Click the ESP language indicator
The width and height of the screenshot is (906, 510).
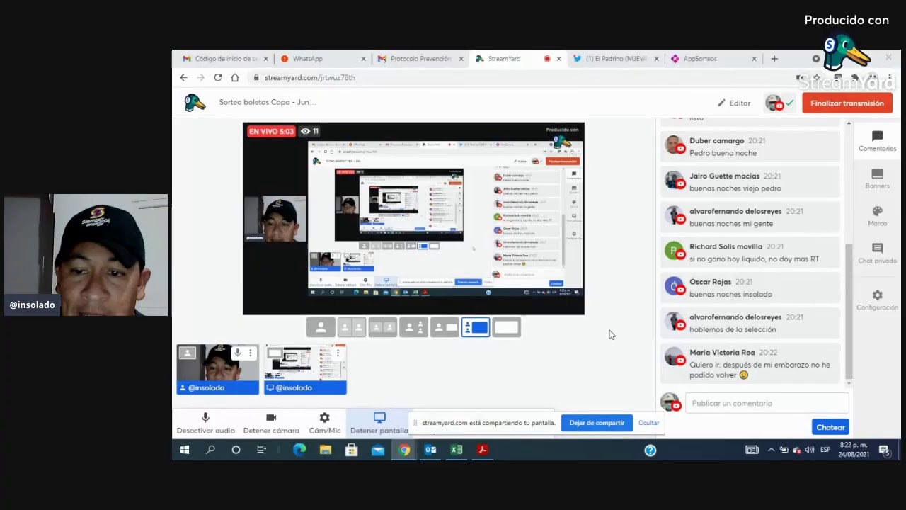(825, 450)
